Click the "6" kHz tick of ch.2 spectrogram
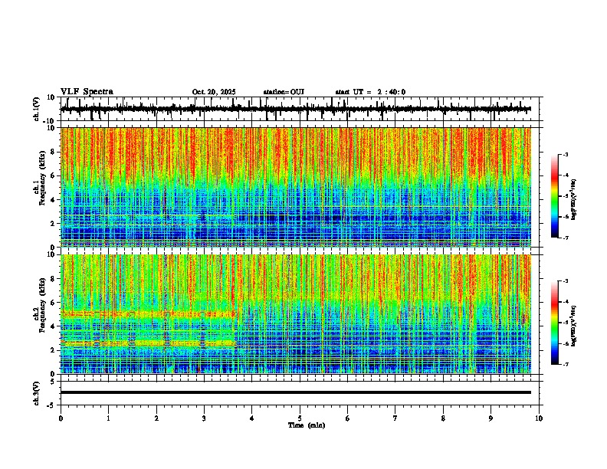Viewport: 607px width, 469px height. coord(54,303)
